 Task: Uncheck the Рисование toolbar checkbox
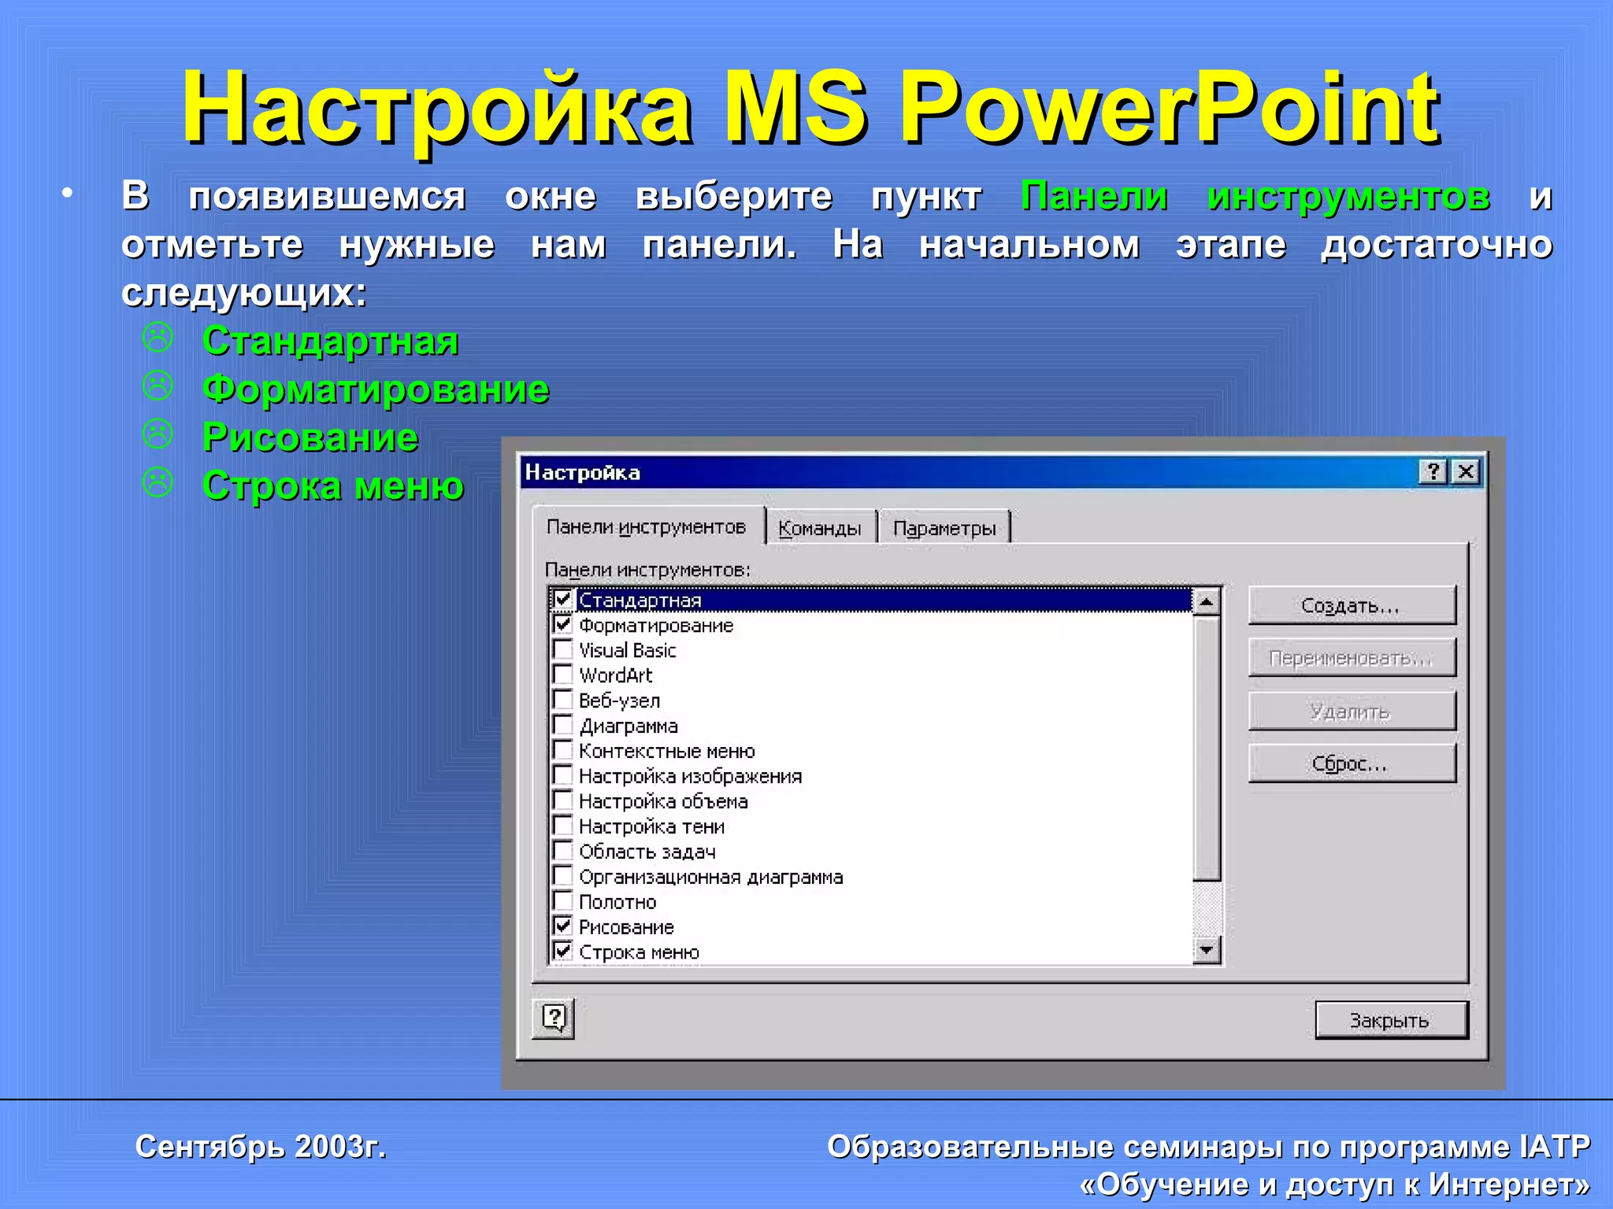click(x=562, y=926)
